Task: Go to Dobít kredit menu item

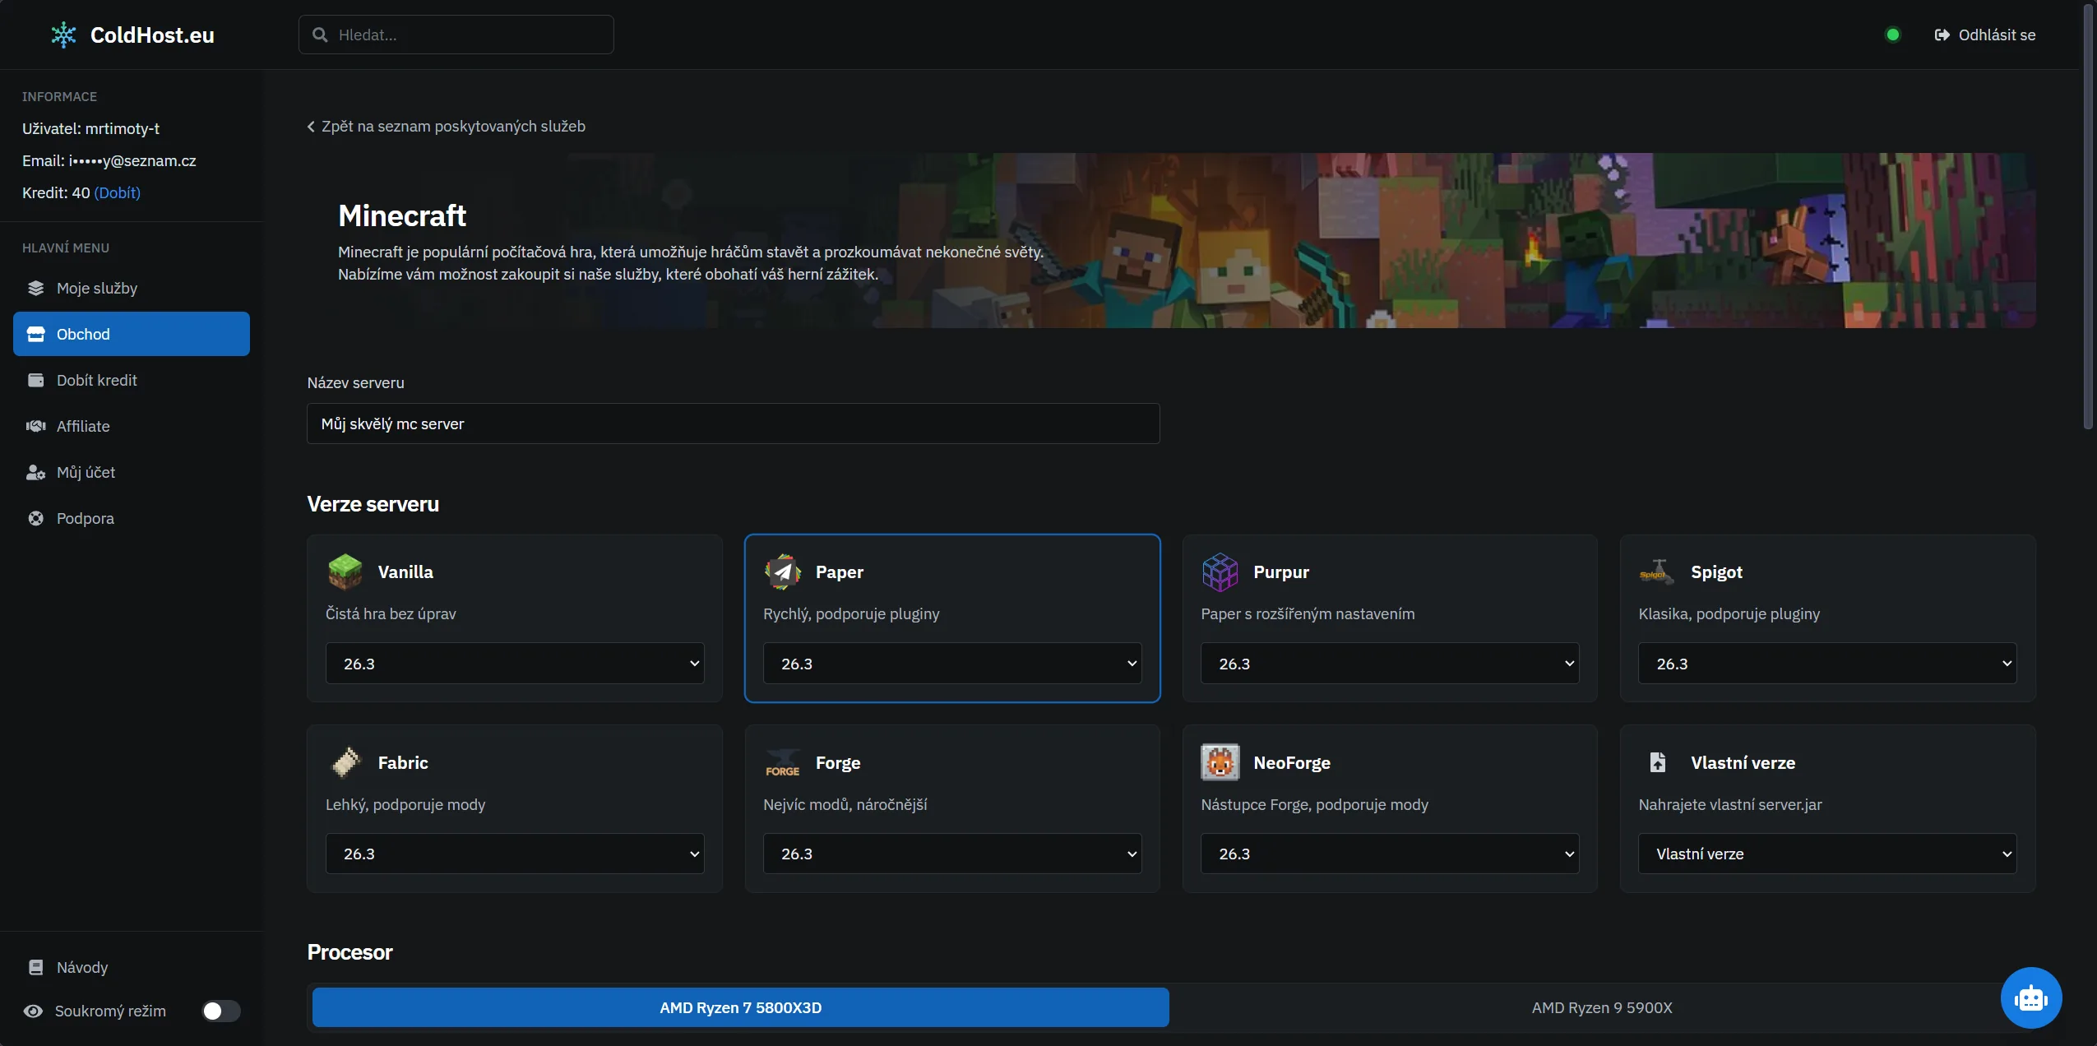Action: coord(132,380)
